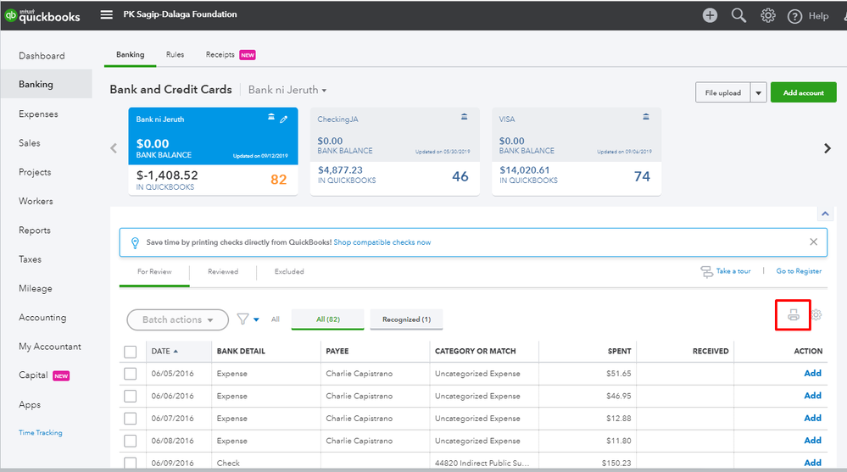Close the check printing banner
Viewport: 847px width, 472px height.
813,242
